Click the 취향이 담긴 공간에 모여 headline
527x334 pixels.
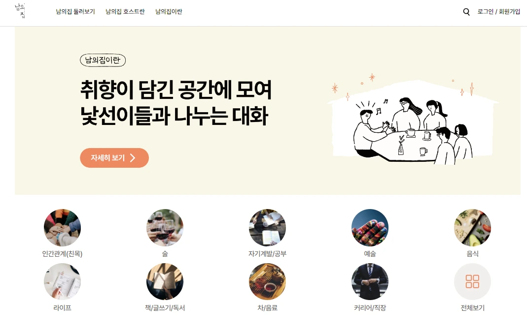176,90
